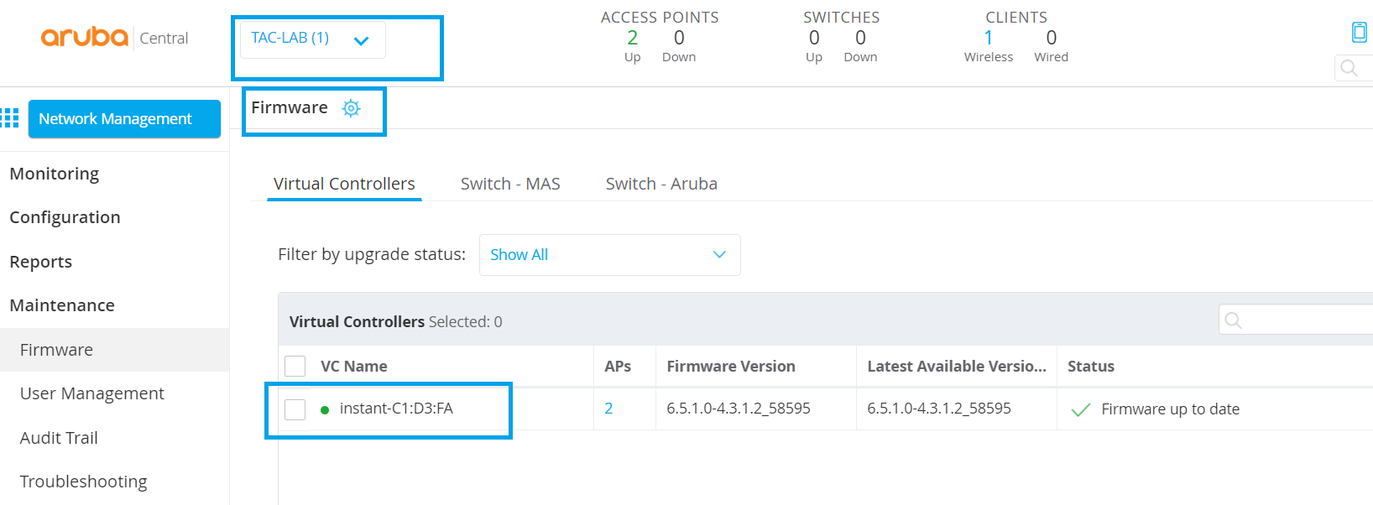The width and height of the screenshot is (1373, 505).
Task: Click the table search magnifier icon
Action: tap(1233, 320)
